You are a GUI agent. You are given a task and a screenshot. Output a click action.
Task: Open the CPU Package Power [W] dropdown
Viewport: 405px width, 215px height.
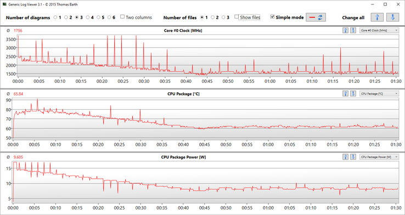pyautogui.click(x=379, y=157)
